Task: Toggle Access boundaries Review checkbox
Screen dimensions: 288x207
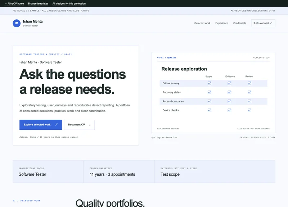Action: pos(249,101)
